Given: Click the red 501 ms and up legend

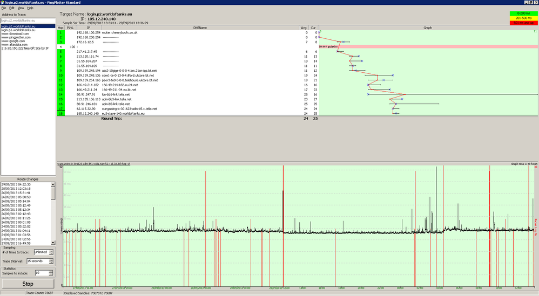Looking at the screenshot, I should coord(523,23).
